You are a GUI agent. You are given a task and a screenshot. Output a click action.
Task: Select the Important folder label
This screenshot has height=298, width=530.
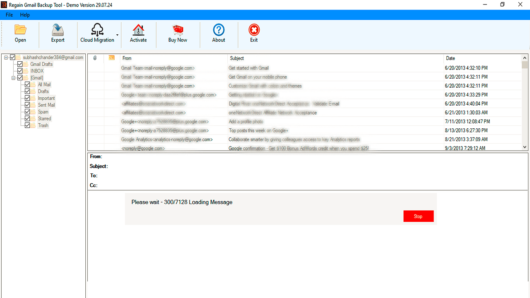[x=46, y=98]
